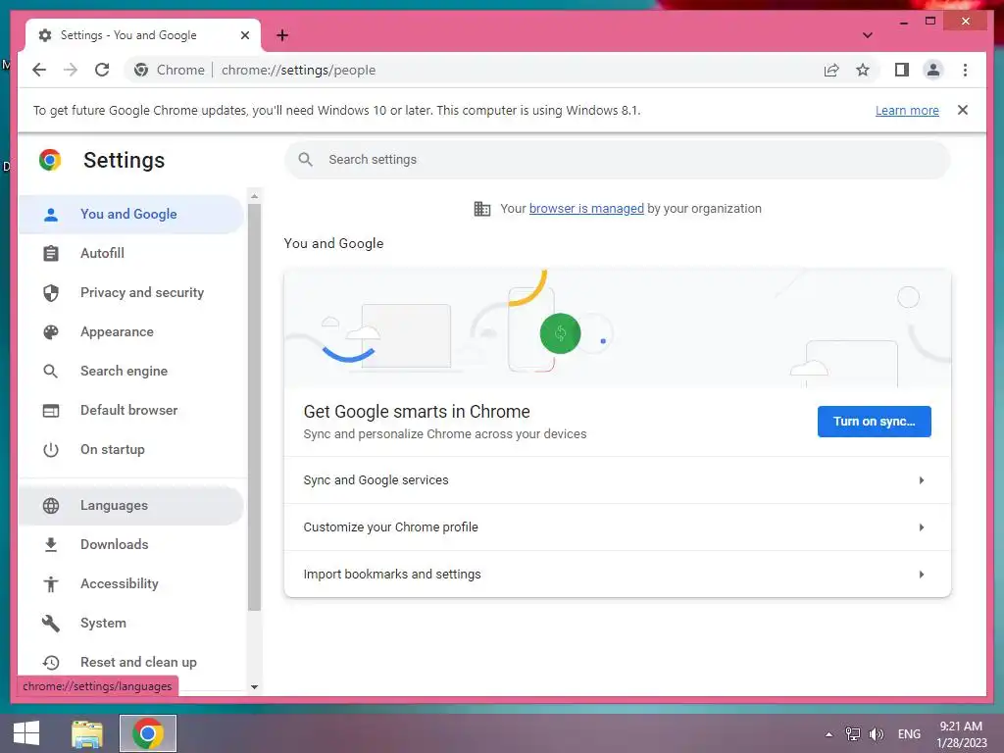Open Downloads settings
Viewport: 1004px width, 753px height.
click(x=131, y=544)
